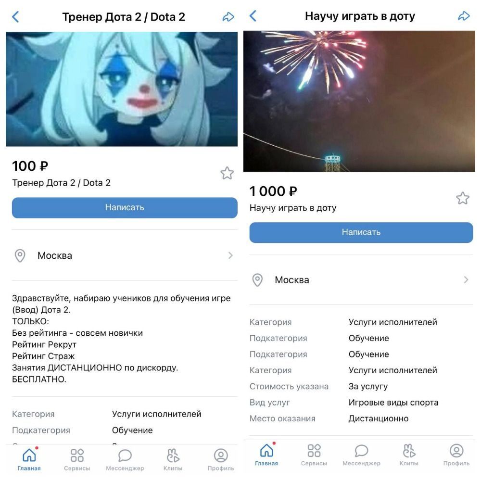Go back from the Научу играть в доту listing

coord(253,16)
